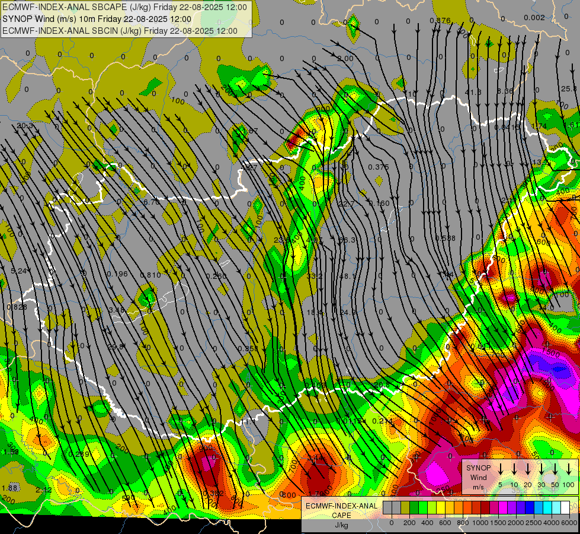This screenshot has height=534, width=580.
Task: Click the map value 22.7
Action: point(346,204)
